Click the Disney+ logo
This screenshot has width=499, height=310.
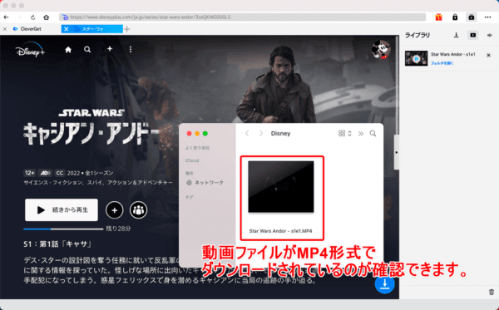pos(30,50)
